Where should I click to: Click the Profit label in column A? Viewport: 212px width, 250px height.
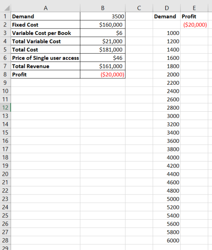point(45,74)
